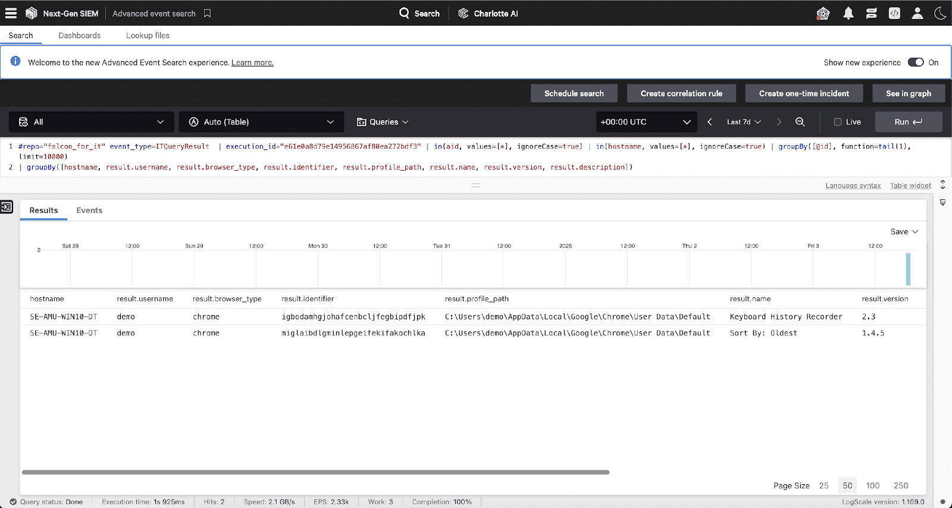952x508 pixels.
Task: Click the igbodamhgjohafcenbcljfegbipdfjpk identifier cell
Action: [x=353, y=316]
